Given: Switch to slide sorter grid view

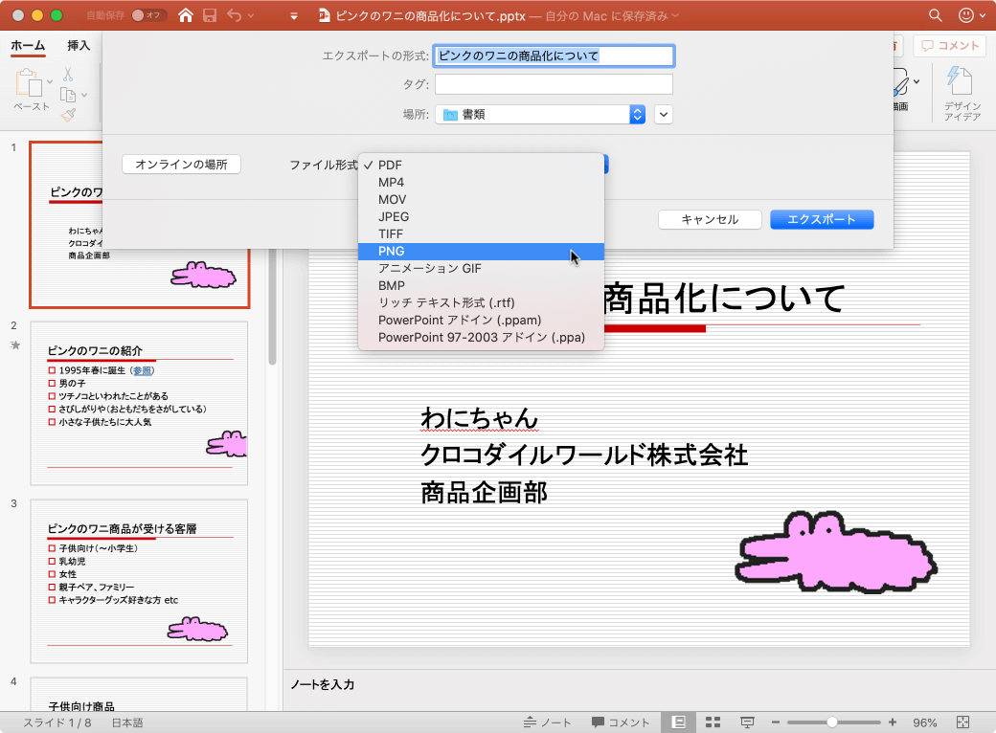Looking at the screenshot, I should [x=713, y=722].
